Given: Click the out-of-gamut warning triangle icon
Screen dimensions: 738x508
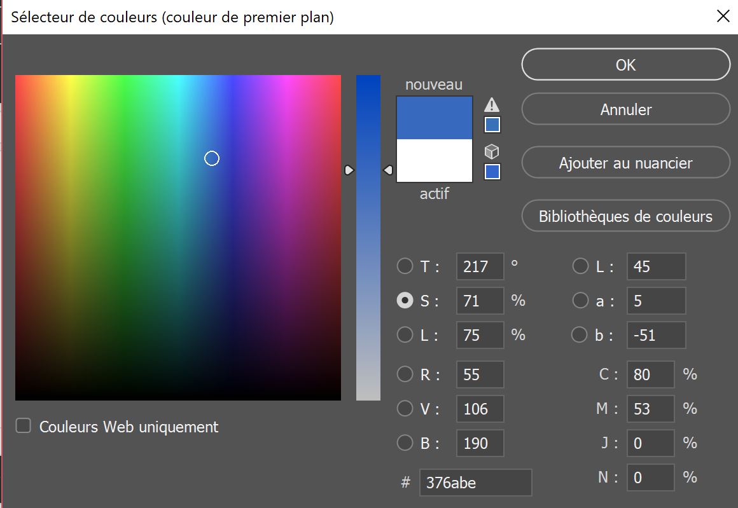Looking at the screenshot, I should (x=492, y=105).
